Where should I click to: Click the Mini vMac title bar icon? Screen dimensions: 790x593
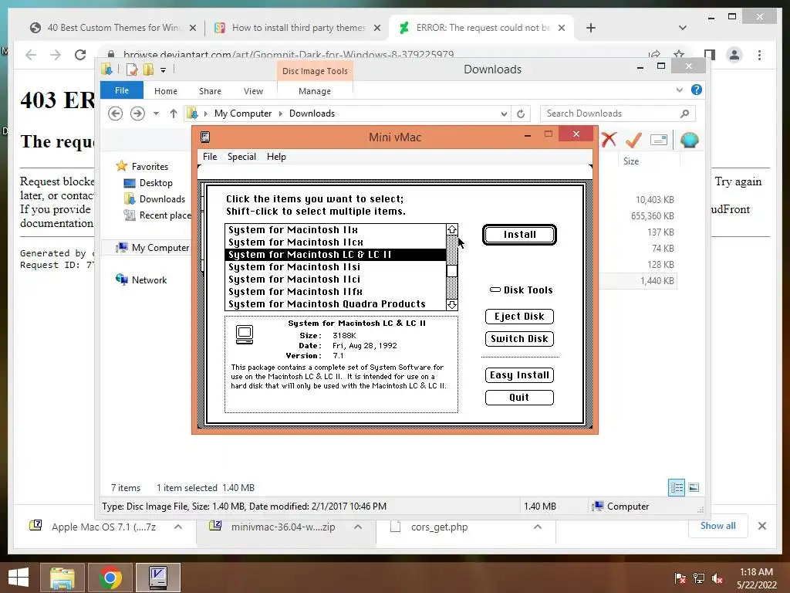[x=205, y=137]
